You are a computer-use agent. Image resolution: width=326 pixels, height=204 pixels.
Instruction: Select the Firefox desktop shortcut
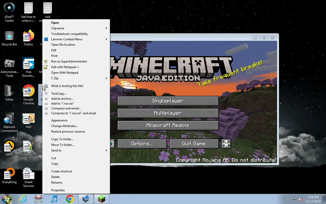click(x=29, y=38)
